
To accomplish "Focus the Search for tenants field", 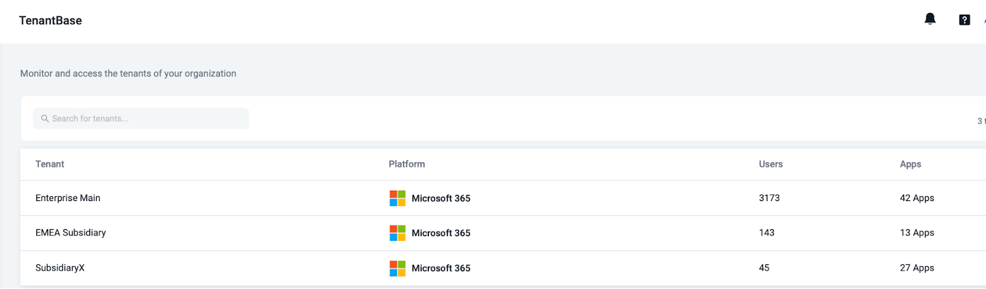I will 141,119.
